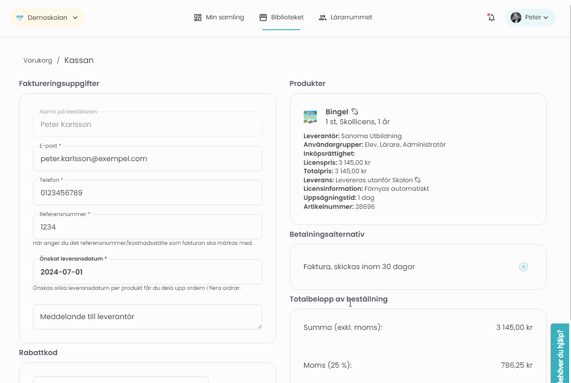571x383 pixels.
Task: Focus the Referensnummer field
Action: 147,227
